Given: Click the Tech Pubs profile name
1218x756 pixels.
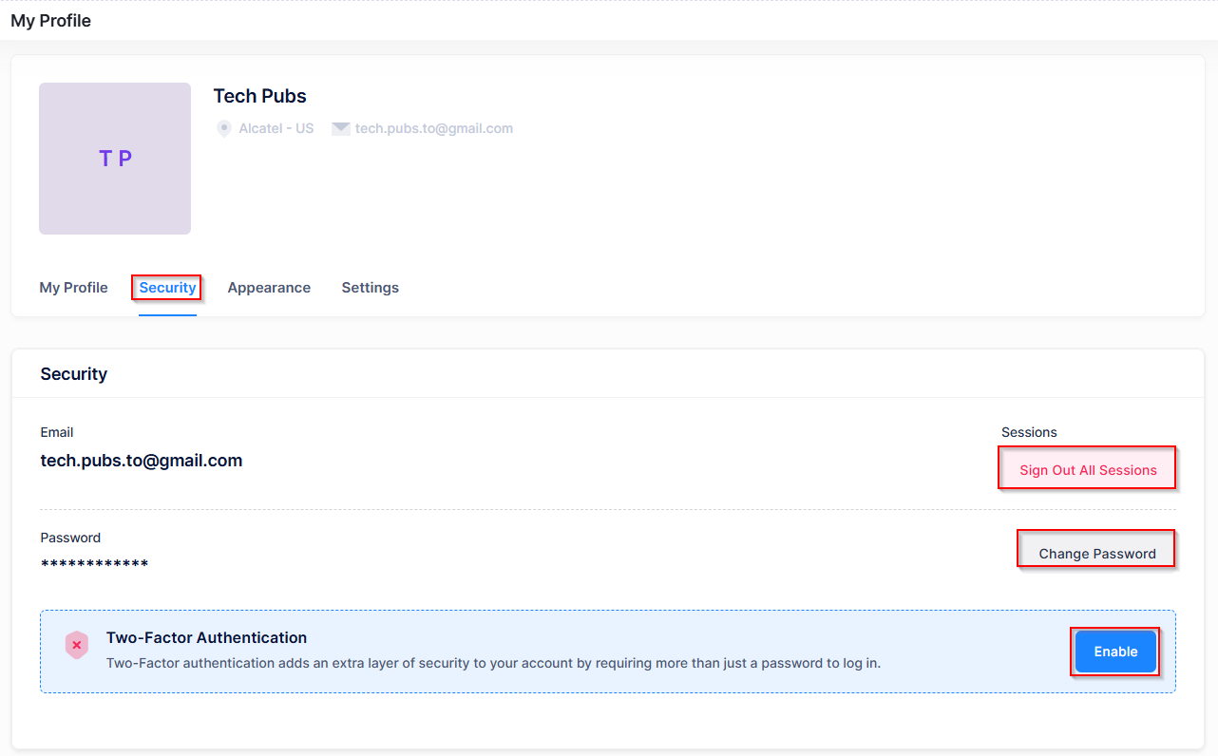Looking at the screenshot, I should (x=259, y=96).
